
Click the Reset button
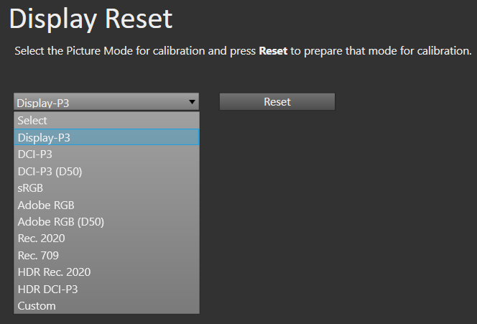point(277,101)
